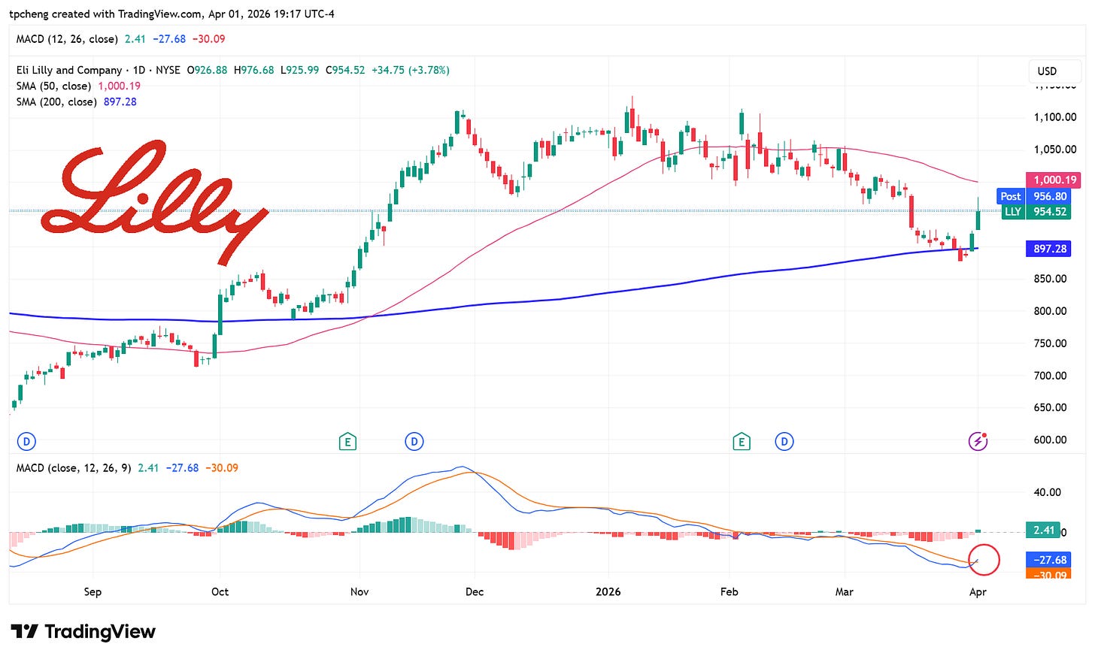Click the 1,050.00 price axis tick

(x=1055, y=150)
